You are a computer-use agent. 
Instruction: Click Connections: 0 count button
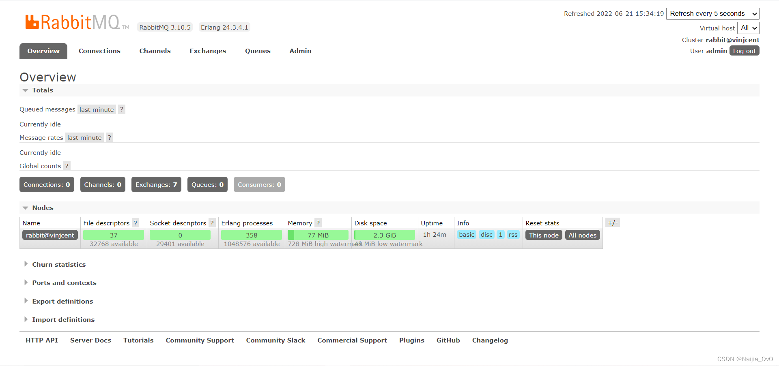(47, 184)
